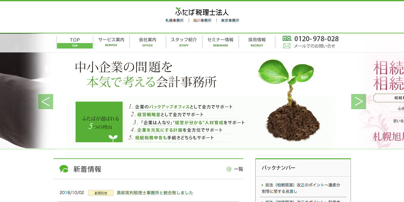Click the circular arrow icon beside 一覧

[x=229, y=169]
